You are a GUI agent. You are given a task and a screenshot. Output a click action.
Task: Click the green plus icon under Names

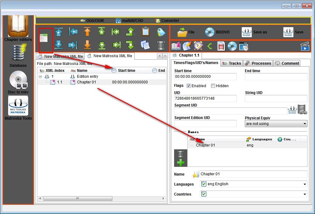(x=181, y=162)
